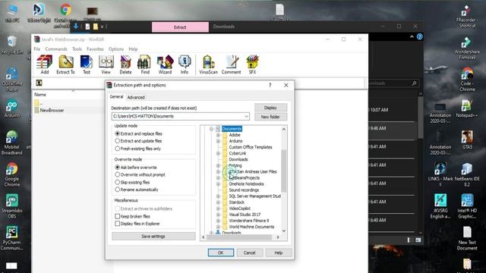The image size is (486, 273).
Task: Click the Extract To toolbar icon
Action: coord(66,64)
